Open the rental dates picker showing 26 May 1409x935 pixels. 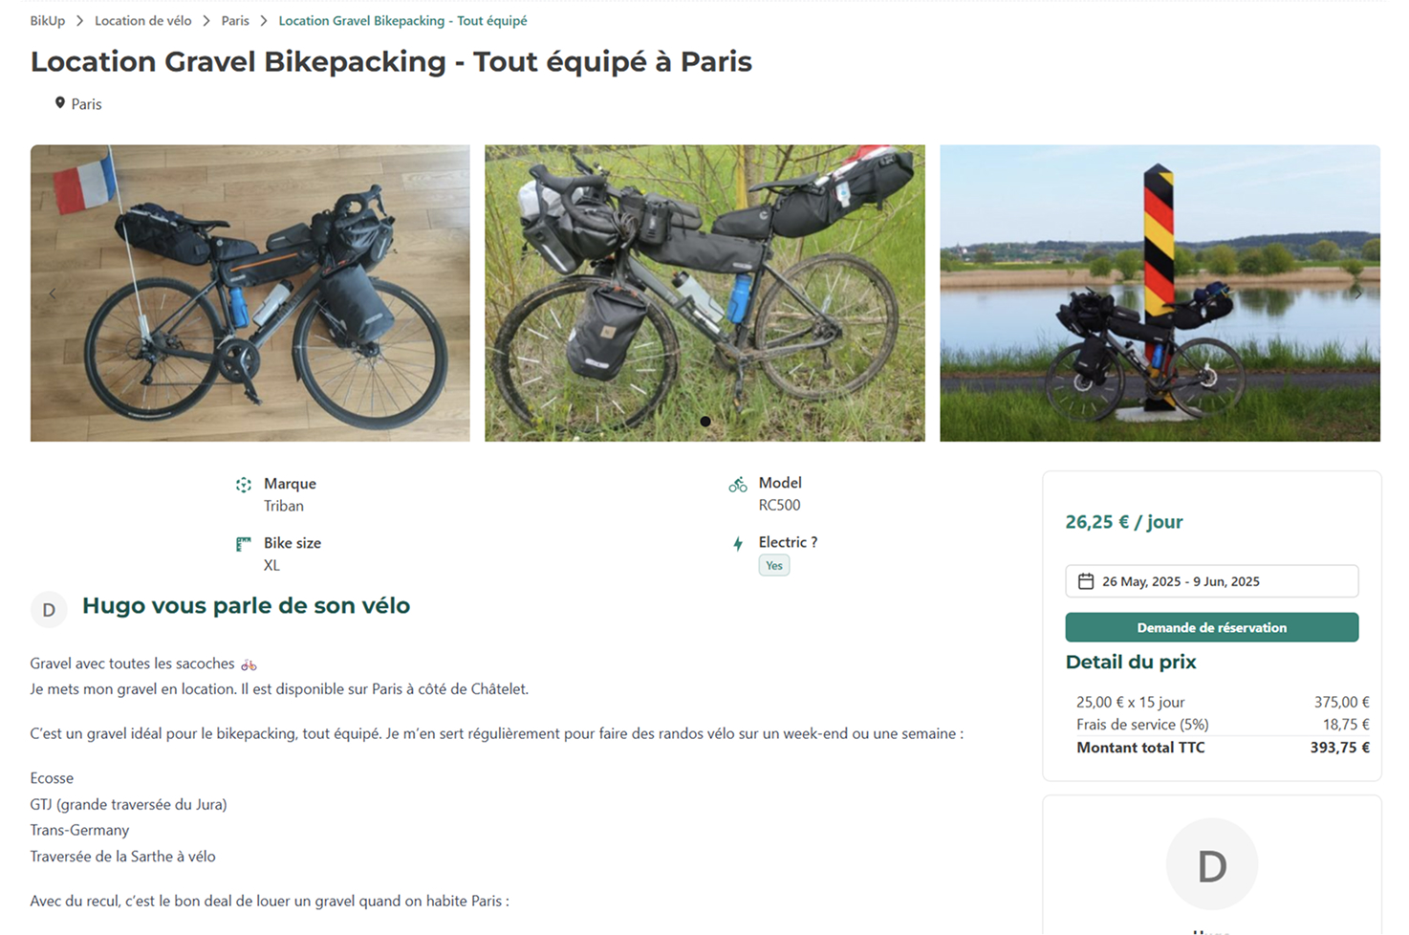point(1211,580)
